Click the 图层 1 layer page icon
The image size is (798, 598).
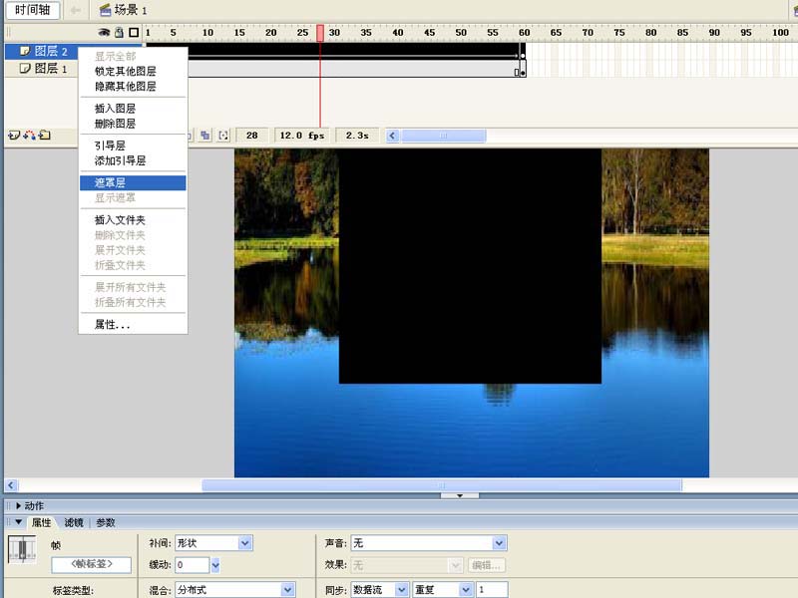click(x=24, y=68)
